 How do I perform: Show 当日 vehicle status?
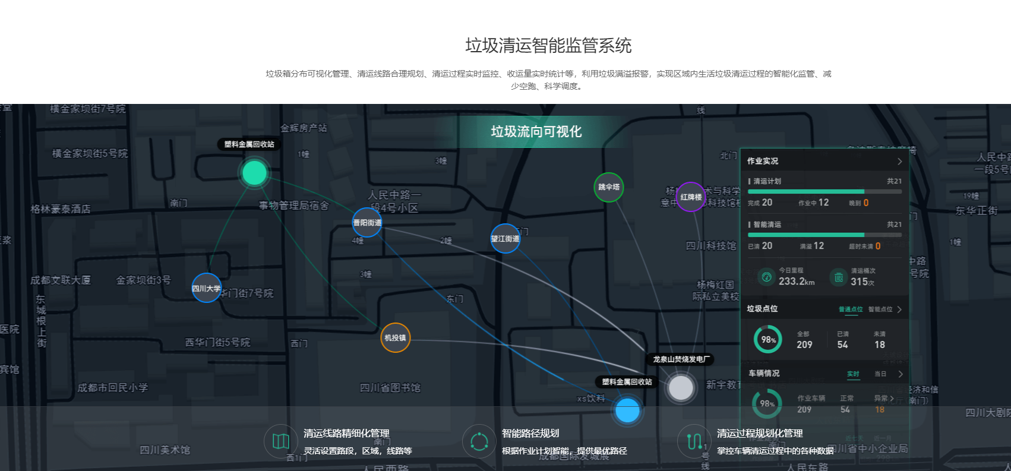(x=880, y=374)
